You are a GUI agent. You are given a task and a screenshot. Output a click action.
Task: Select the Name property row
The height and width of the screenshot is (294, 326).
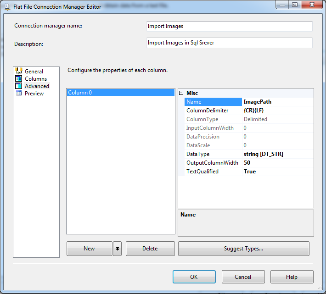[x=213, y=102]
